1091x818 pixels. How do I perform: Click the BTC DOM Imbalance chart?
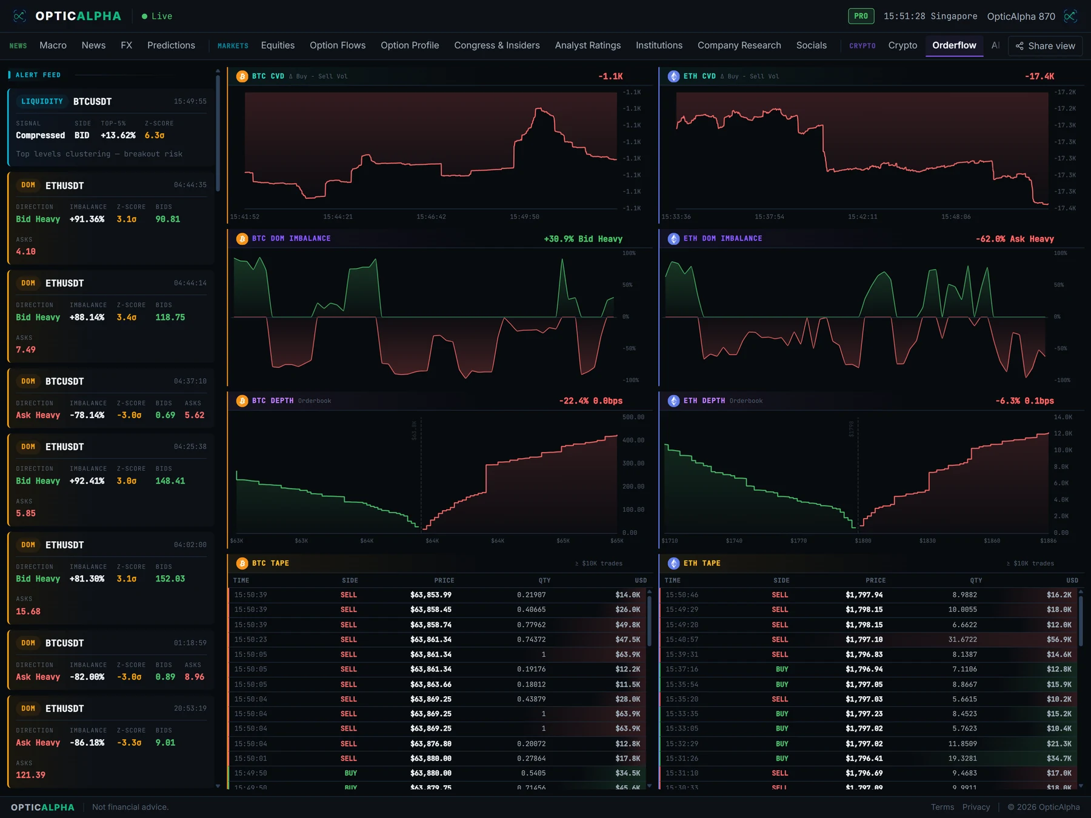(427, 316)
